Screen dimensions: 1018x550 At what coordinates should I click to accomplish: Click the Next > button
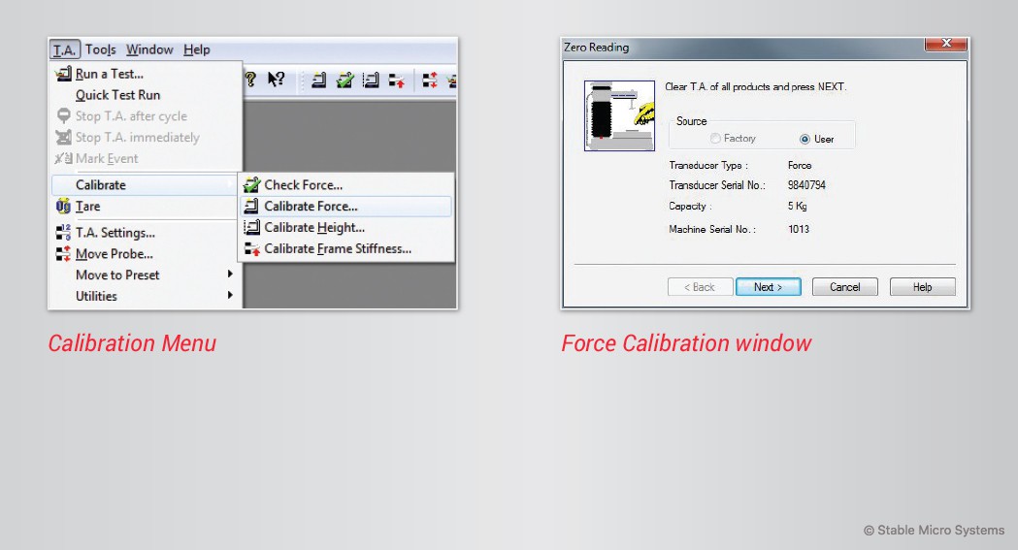click(768, 287)
